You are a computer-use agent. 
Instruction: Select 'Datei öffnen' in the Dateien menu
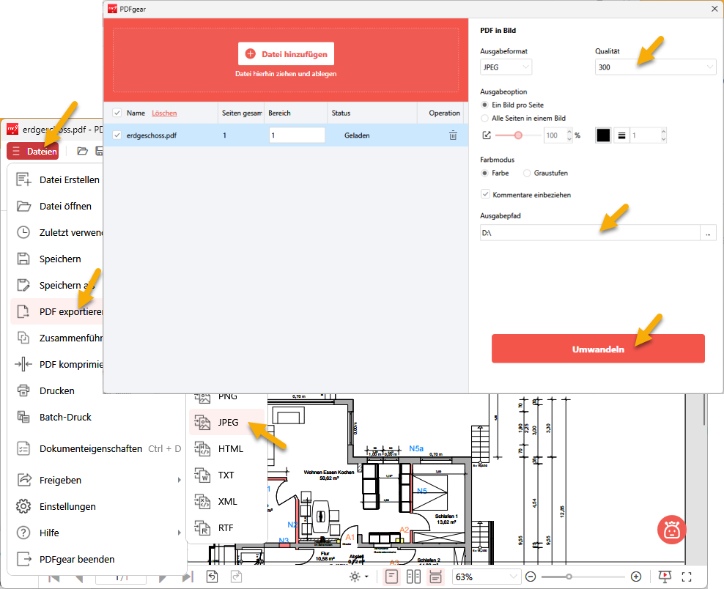tap(65, 206)
